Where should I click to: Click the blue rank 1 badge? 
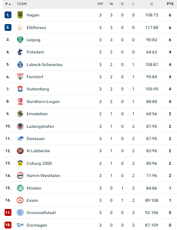(x=8, y=15)
